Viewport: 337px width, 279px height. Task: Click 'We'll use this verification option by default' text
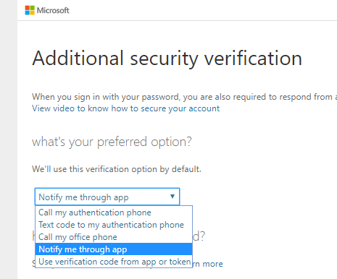[x=117, y=169]
